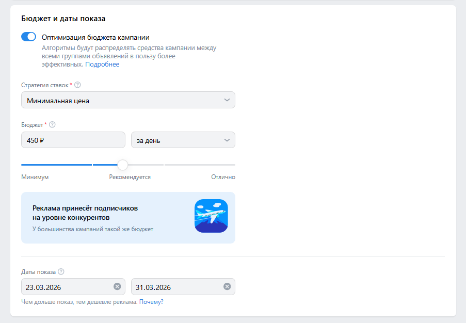Screen dimensions: 466x323
Task: Click the rightmost grey slider track segment
Action: pyautogui.click(x=200, y=165)
